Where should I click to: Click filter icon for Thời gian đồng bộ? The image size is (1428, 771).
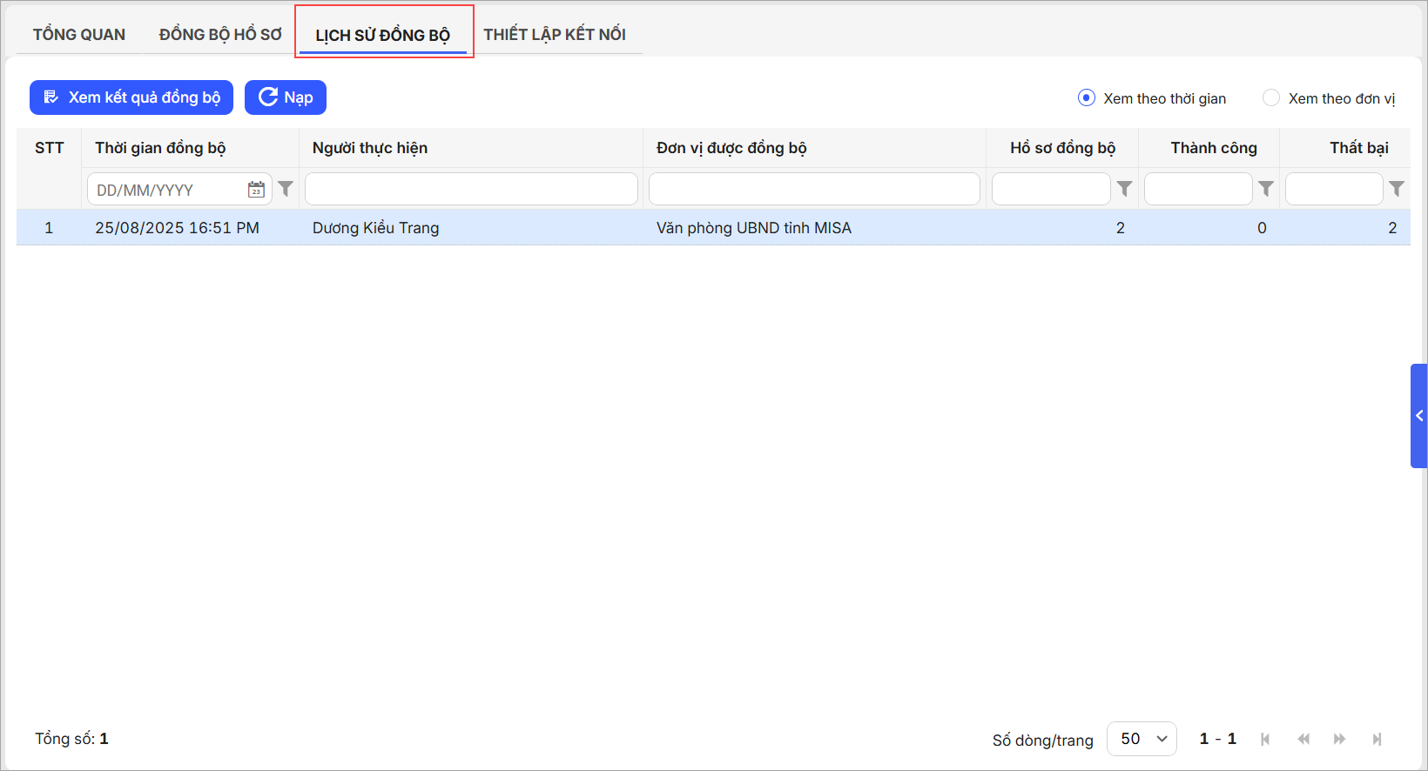click(286, 189)
